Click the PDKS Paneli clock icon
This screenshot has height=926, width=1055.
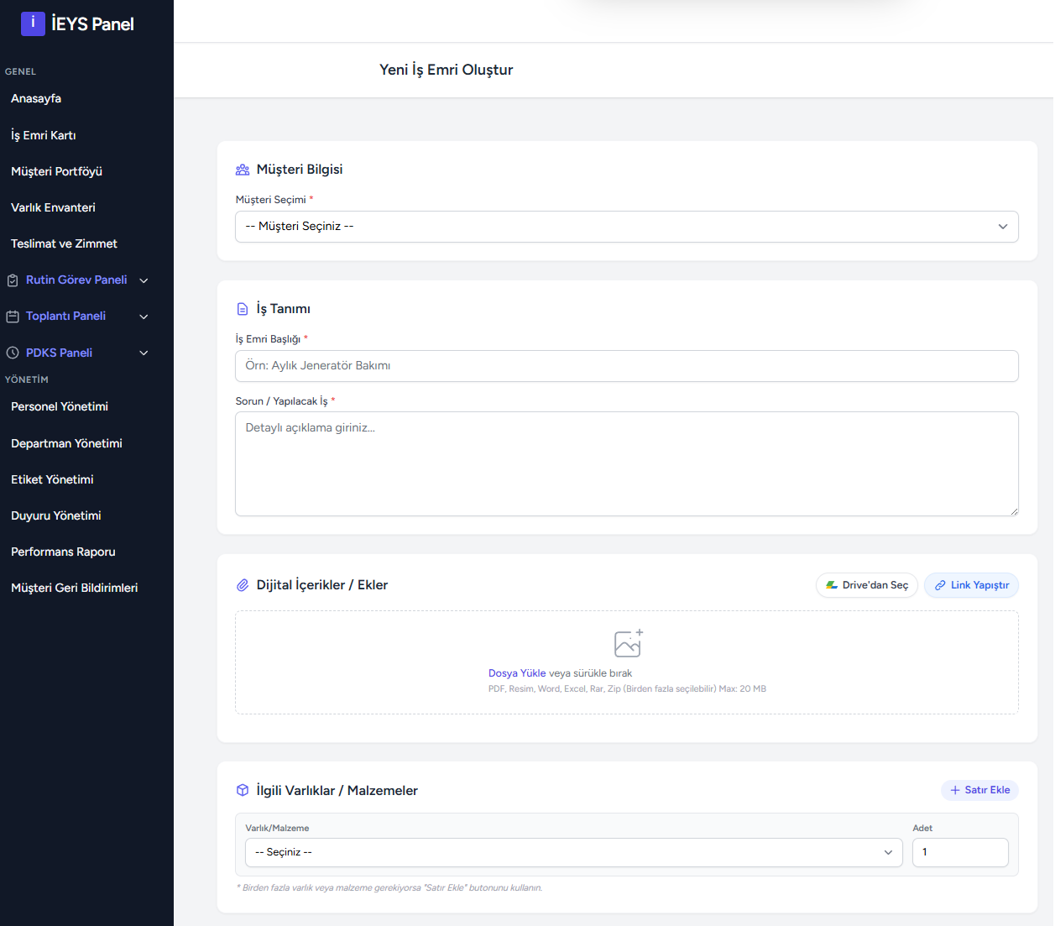point(13,353)
